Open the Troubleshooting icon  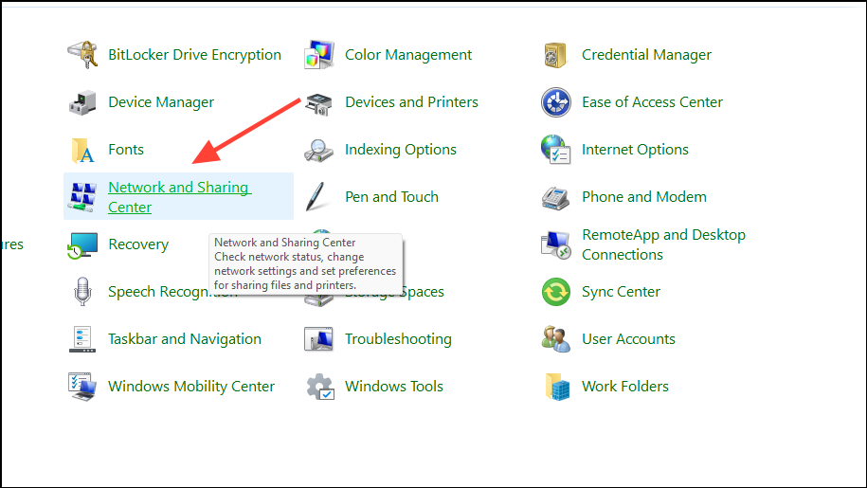pos(319,339)
